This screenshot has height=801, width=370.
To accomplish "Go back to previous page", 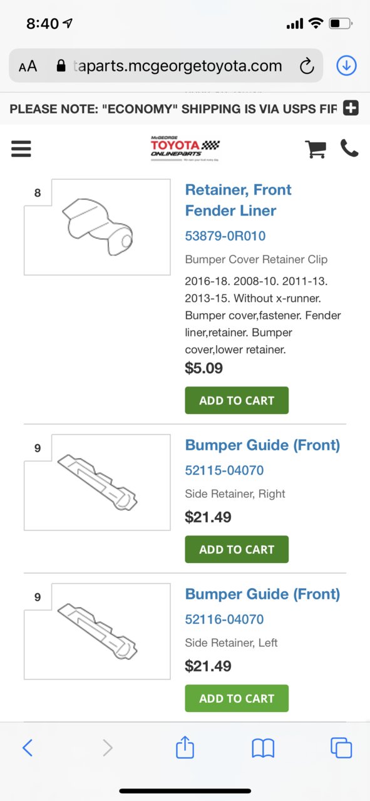I will point(28,748).
